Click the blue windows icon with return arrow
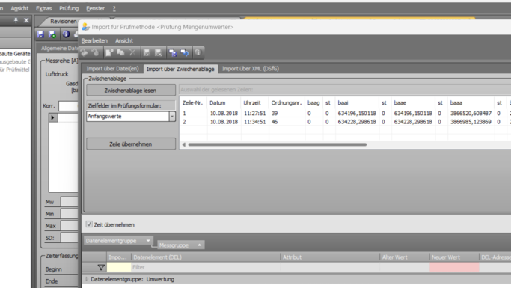This screenshot has height=288, width=511. (184, 52)
